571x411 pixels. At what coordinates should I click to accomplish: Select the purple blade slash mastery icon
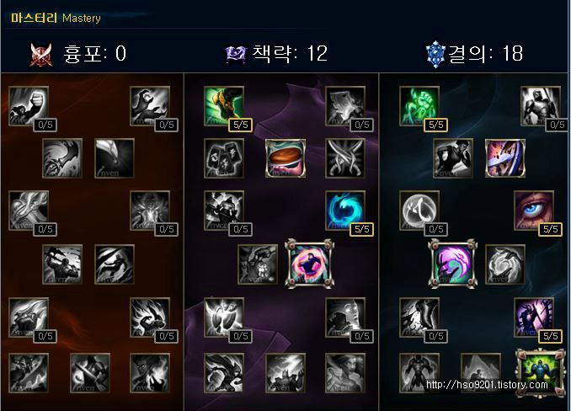pyautogui.click(x=505, y=158)
